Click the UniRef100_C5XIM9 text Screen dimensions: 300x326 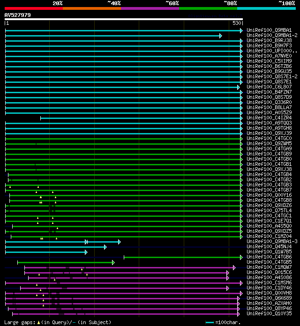coord(269,61)
